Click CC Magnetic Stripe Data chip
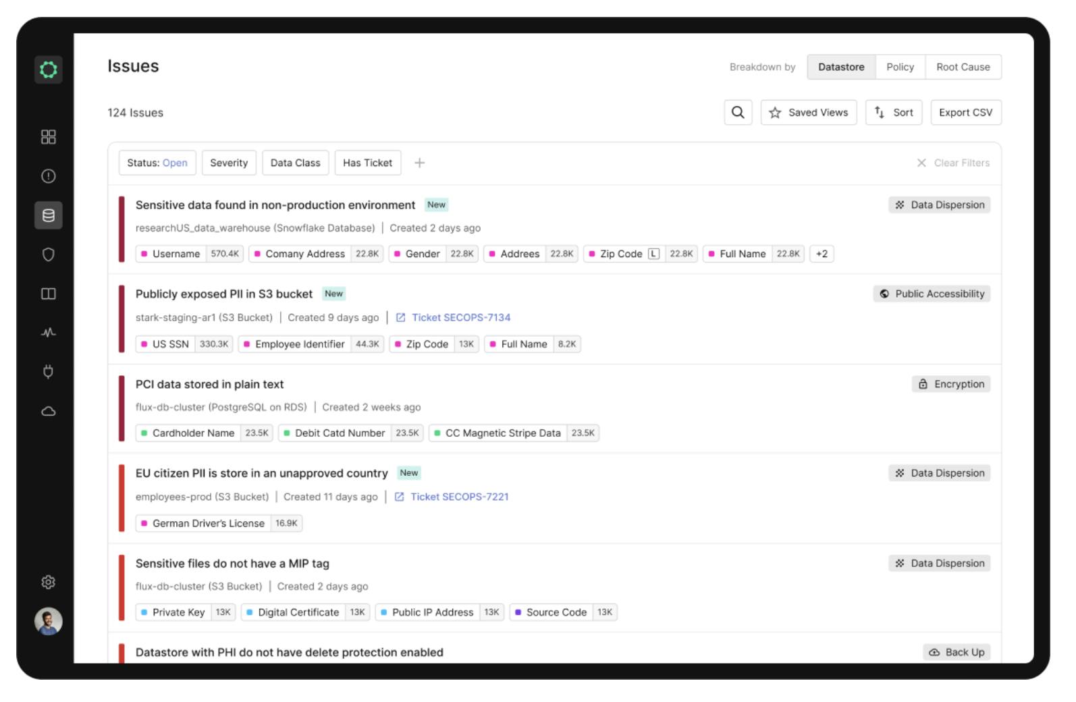 click(514, 433)
